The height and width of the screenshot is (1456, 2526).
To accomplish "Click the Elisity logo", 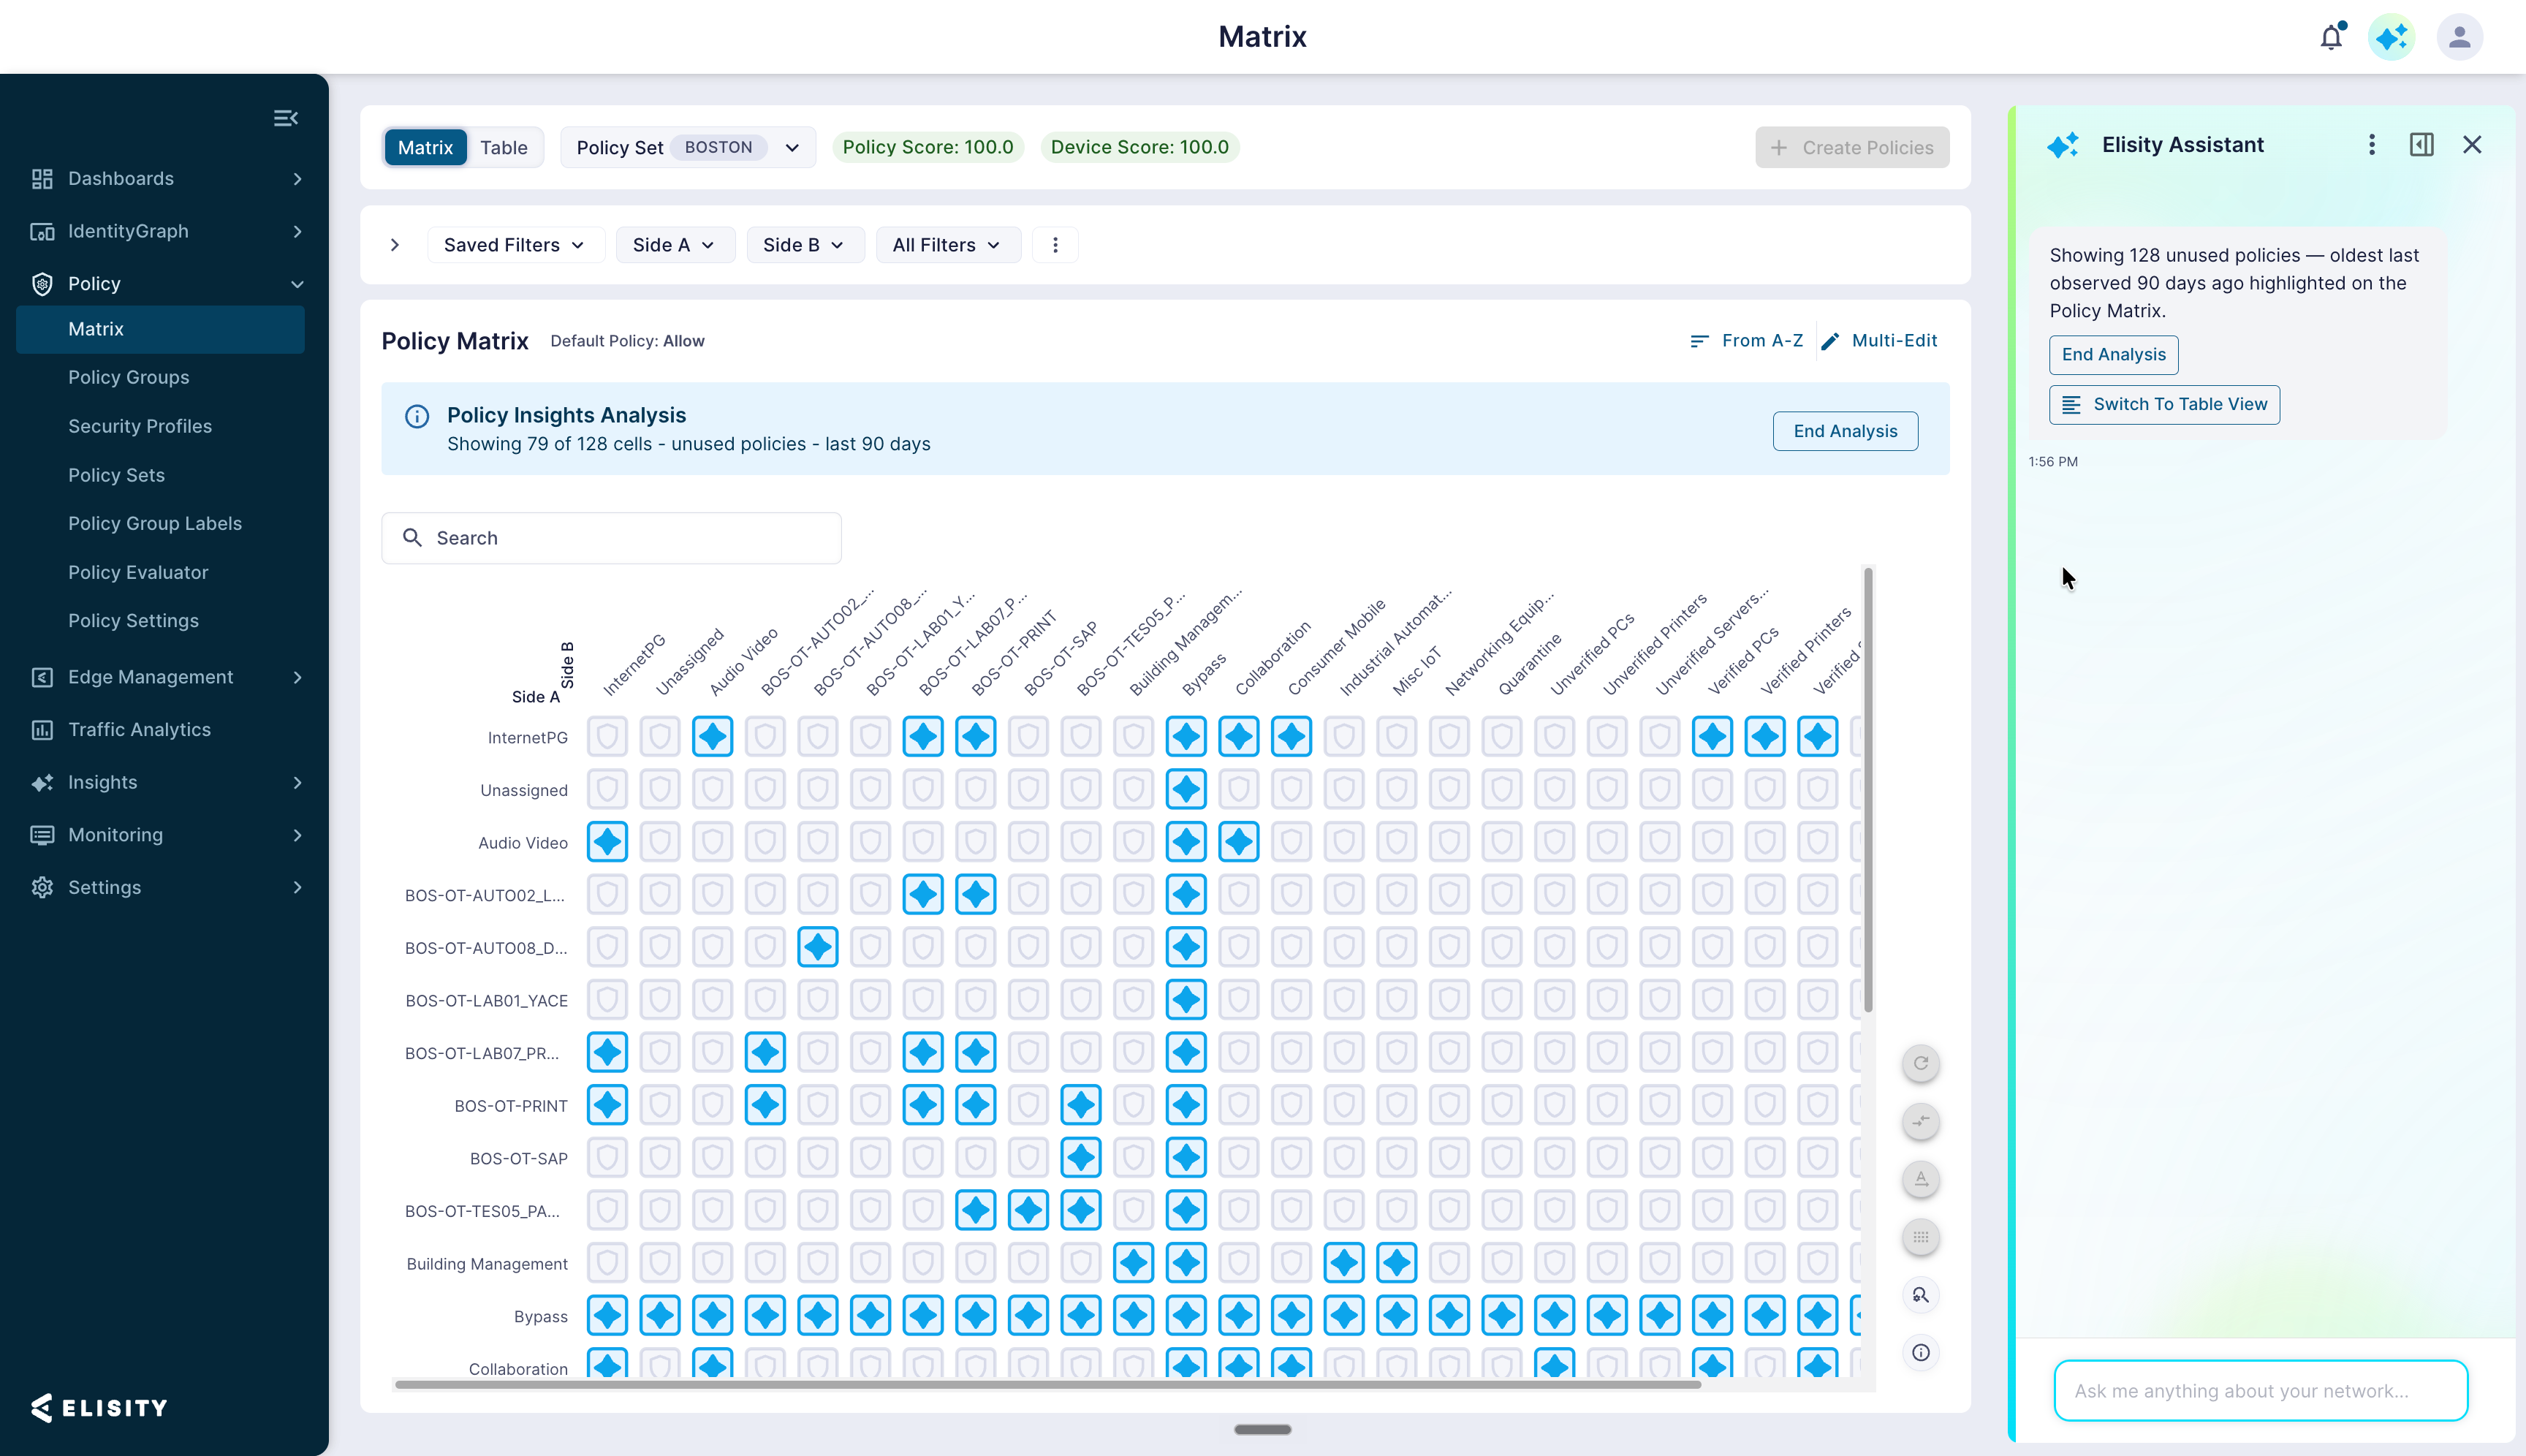I will tap(99, 1408).
